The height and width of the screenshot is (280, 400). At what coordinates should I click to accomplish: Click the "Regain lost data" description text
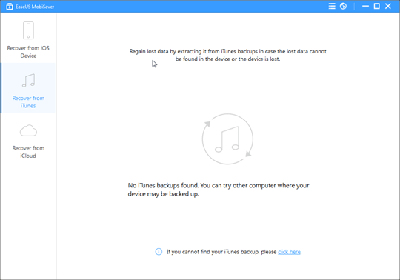pos(227,55)
